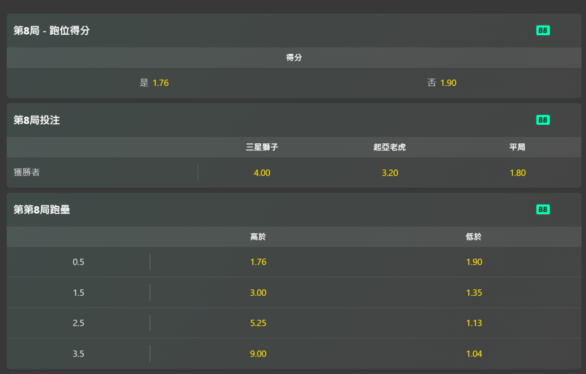
Task: Choose 低於 3.5 at 1.04
Action: coord(474,353)
